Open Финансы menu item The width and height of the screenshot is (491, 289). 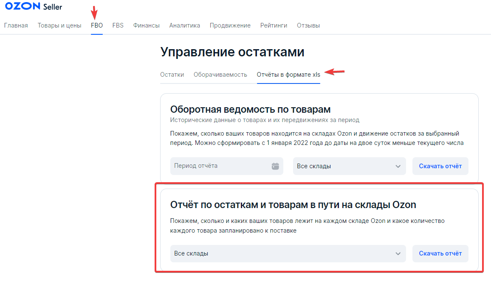coord(146,25)
